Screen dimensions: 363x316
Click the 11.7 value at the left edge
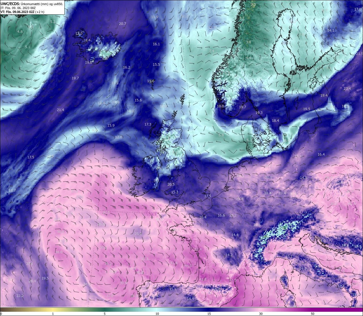pos(12,190)
